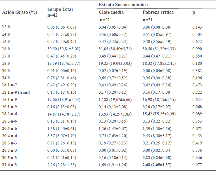Click the '16:0' row label
Image resolution: width=216 pixels, height=171 pixels.
(x=6, y=49)
